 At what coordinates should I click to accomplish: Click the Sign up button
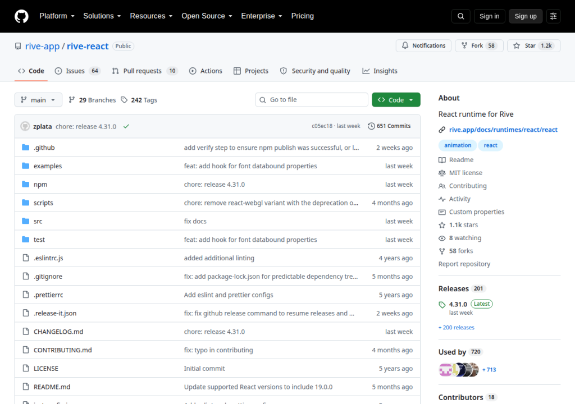click(526, 16)
